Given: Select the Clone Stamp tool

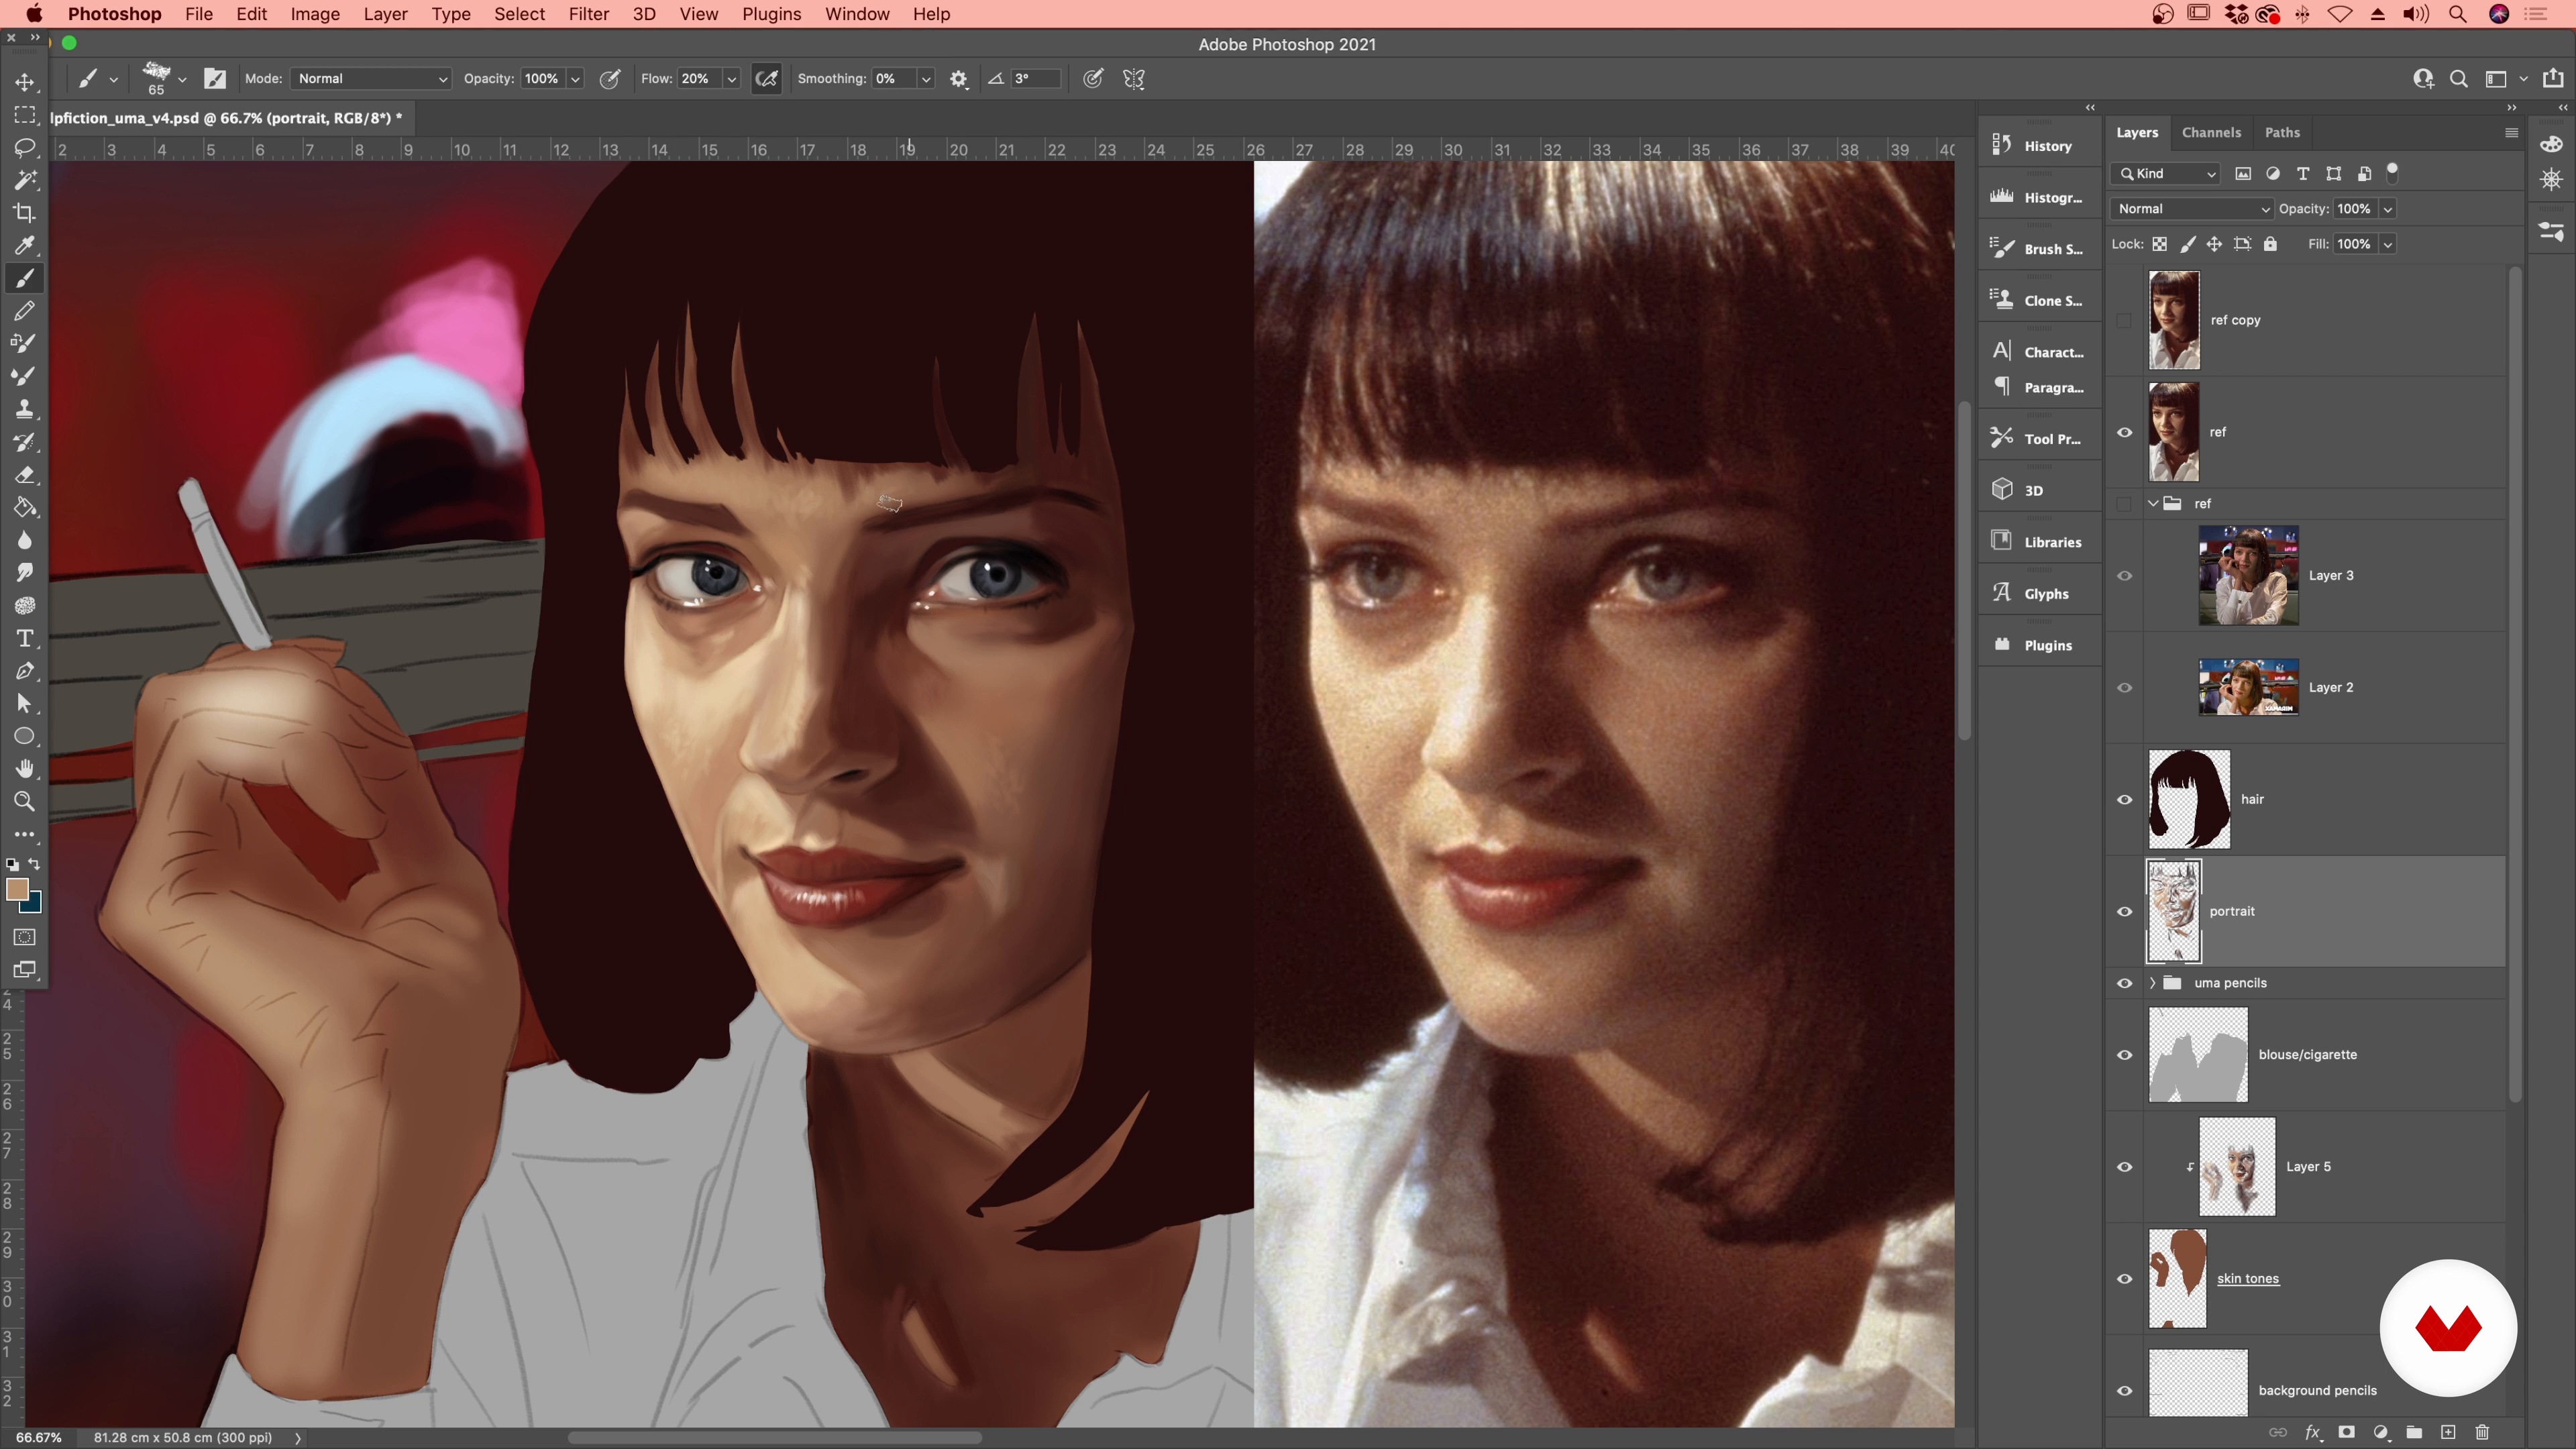Looking at the screenshot, I should [25, 409].
